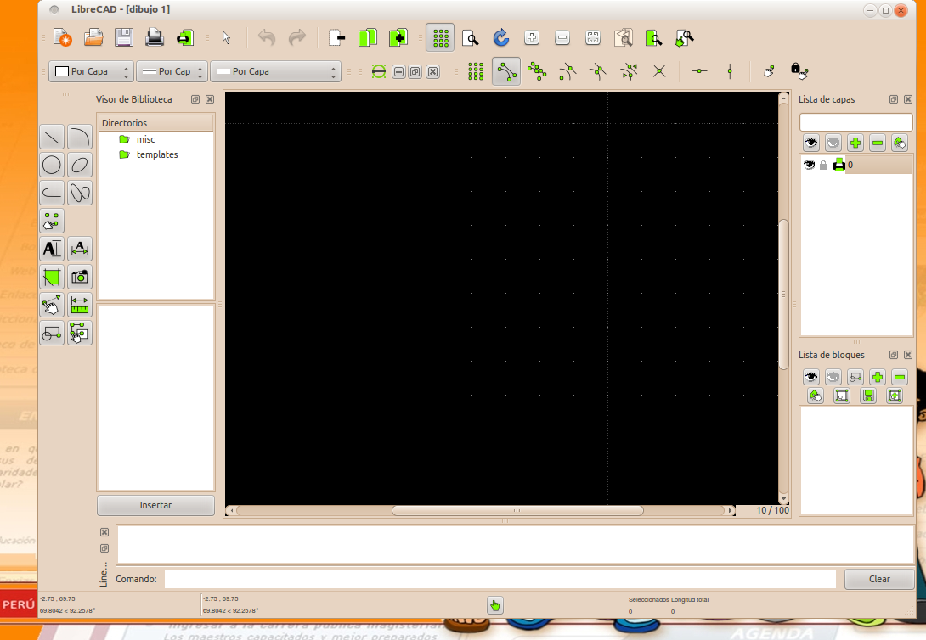Click the Zoom Pan icon
926x640 pixels.
(x=685, y=37)
